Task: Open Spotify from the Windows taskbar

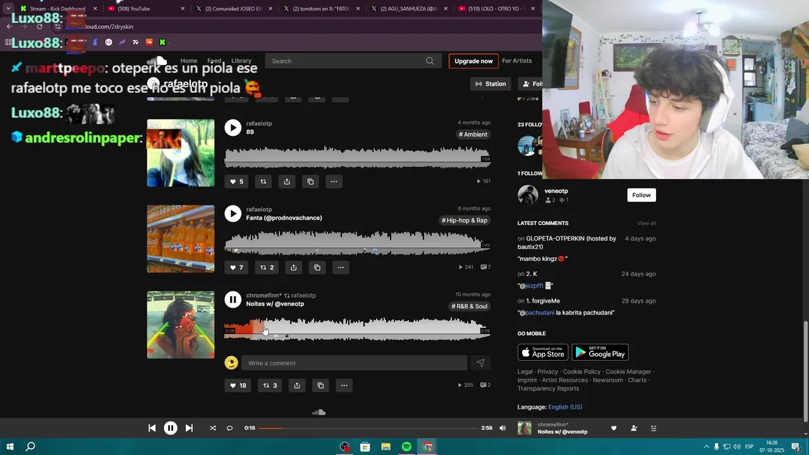Action: [x=406, y=447]
